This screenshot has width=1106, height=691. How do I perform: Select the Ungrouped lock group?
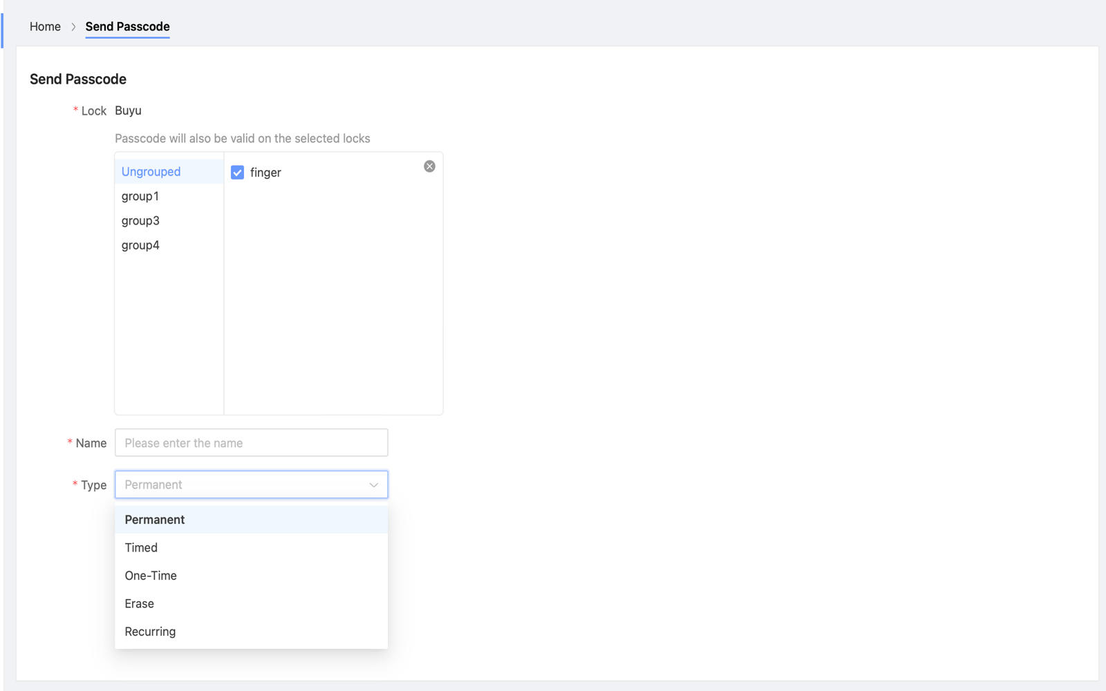point(169,171)
